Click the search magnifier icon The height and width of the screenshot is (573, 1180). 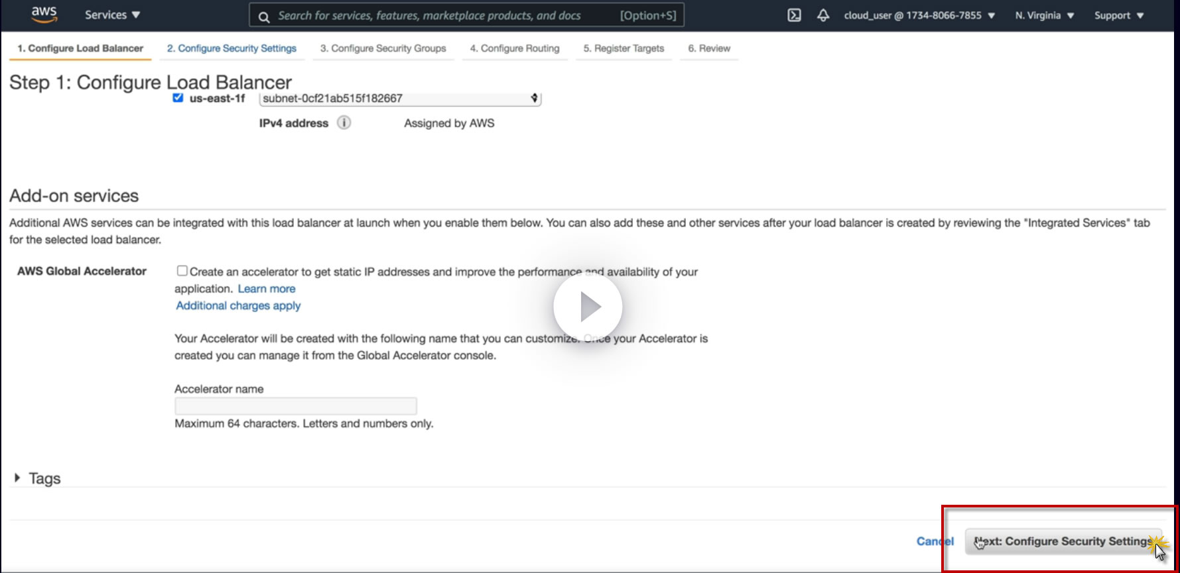pos(264,17)
